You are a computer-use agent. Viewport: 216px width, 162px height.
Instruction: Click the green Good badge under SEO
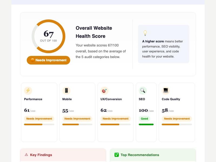[x=144, y=119]
